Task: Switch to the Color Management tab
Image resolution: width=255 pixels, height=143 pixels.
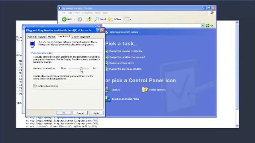Action: (81, 37)
